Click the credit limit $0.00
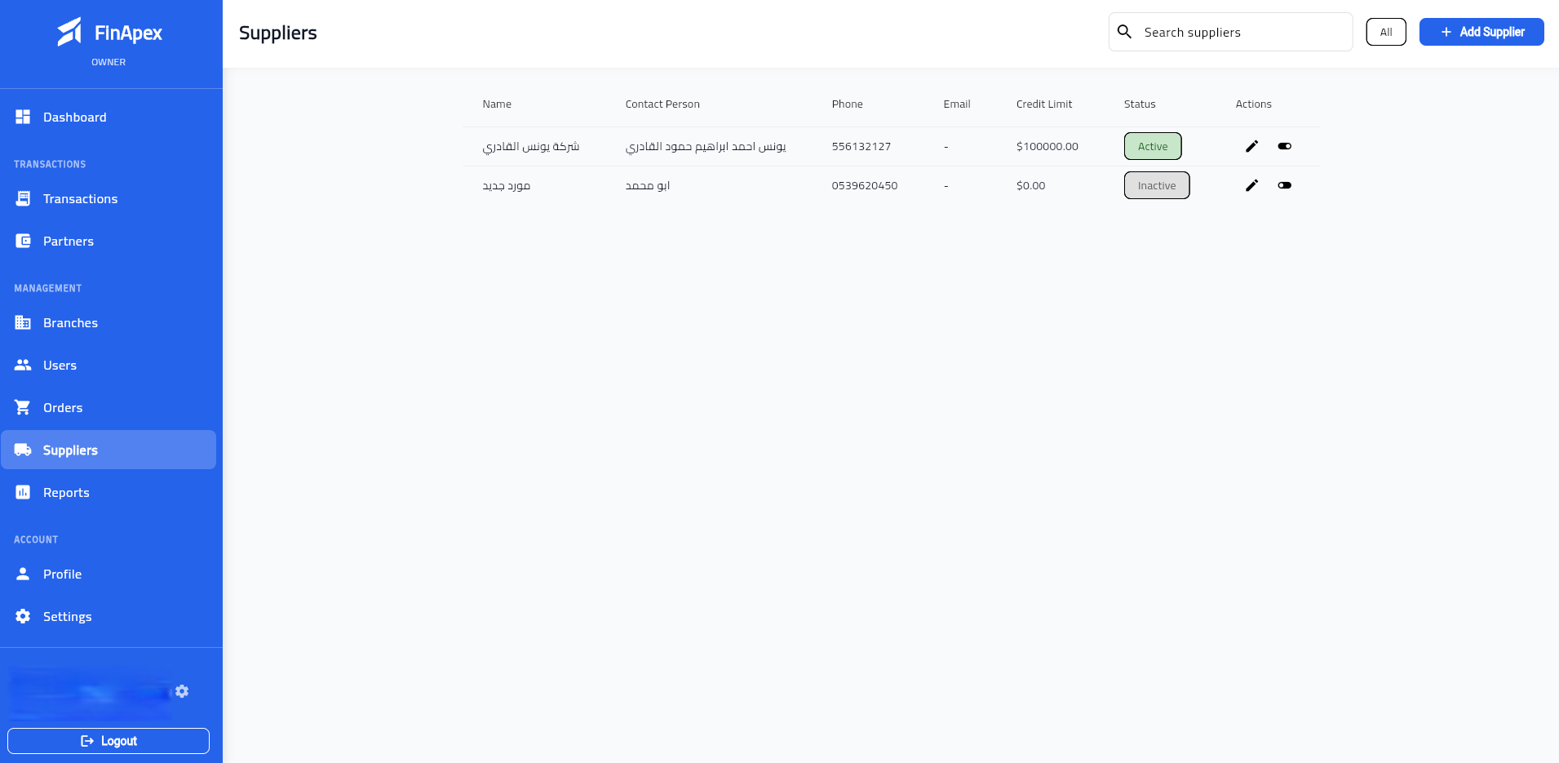Image resolution: width=1559 pixels, height=763 pixels. point(1031,185)
